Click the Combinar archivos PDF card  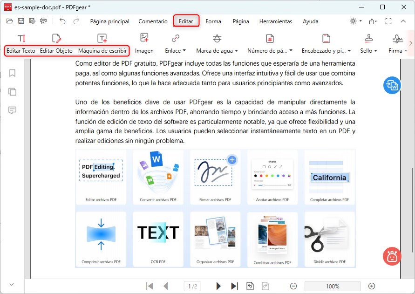(x=272, y=239)
